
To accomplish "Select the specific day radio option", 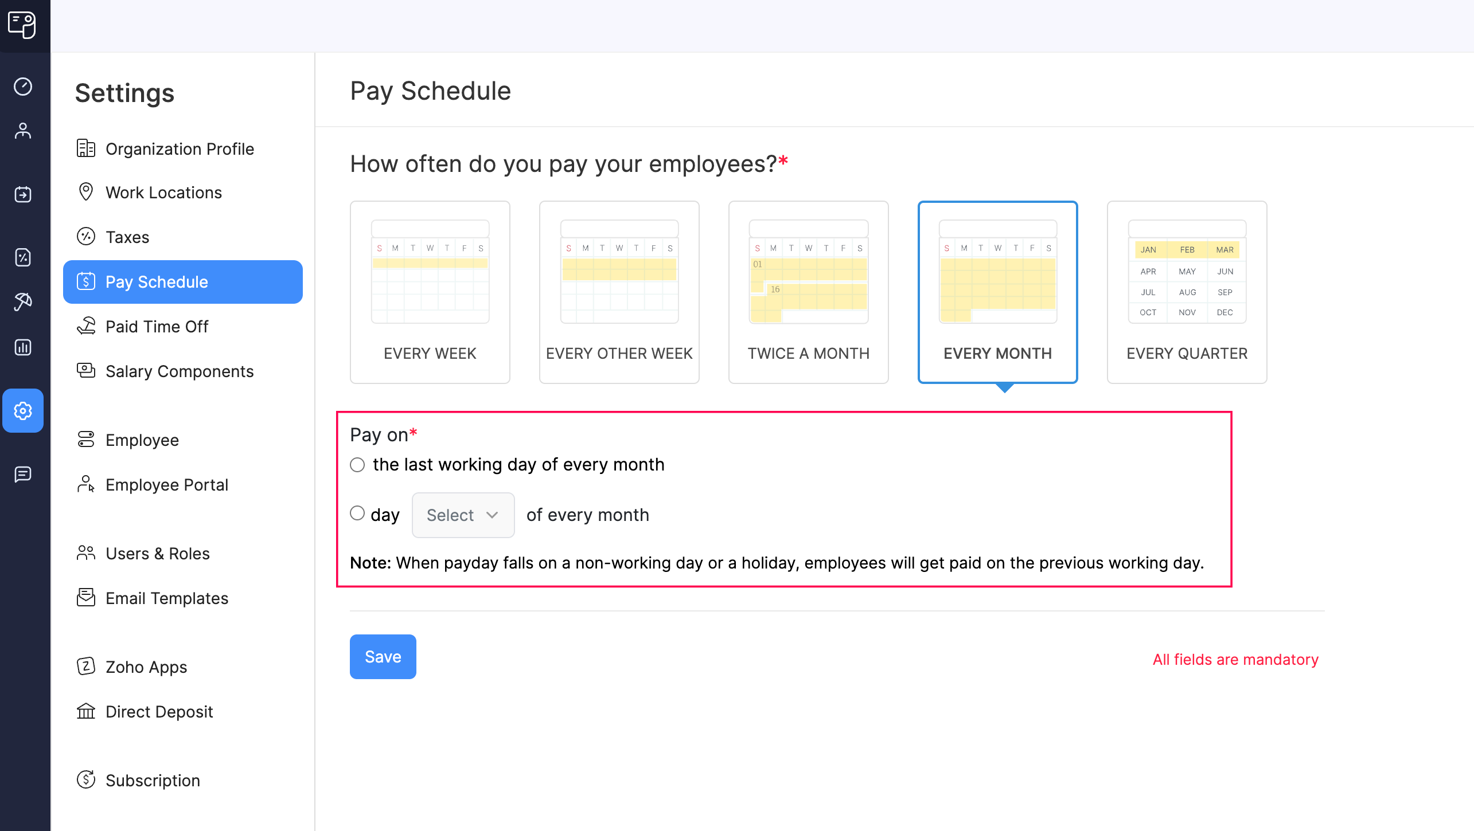I will (357, 514).
